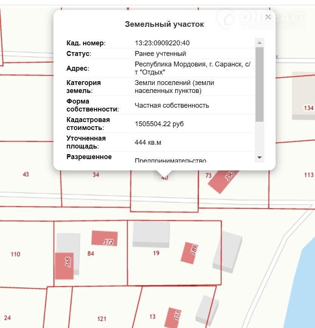Screen dimensions: 315x328
Task: Click the popup scrollbar down arrow
Action: tap(259, 158)
